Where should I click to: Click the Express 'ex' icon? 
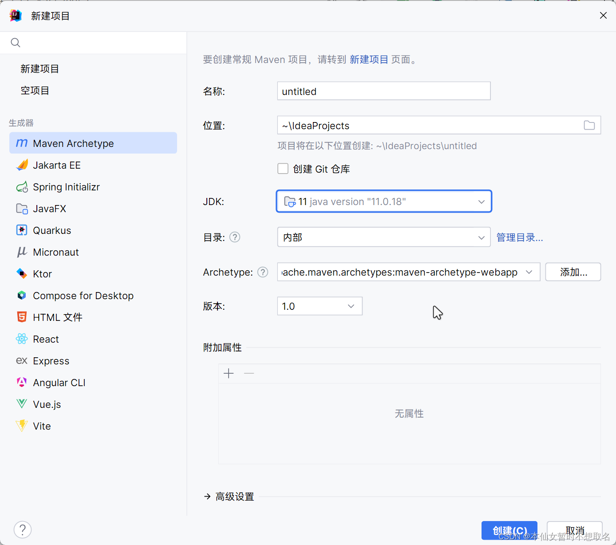pyautogui.click(x=22, y=360)
